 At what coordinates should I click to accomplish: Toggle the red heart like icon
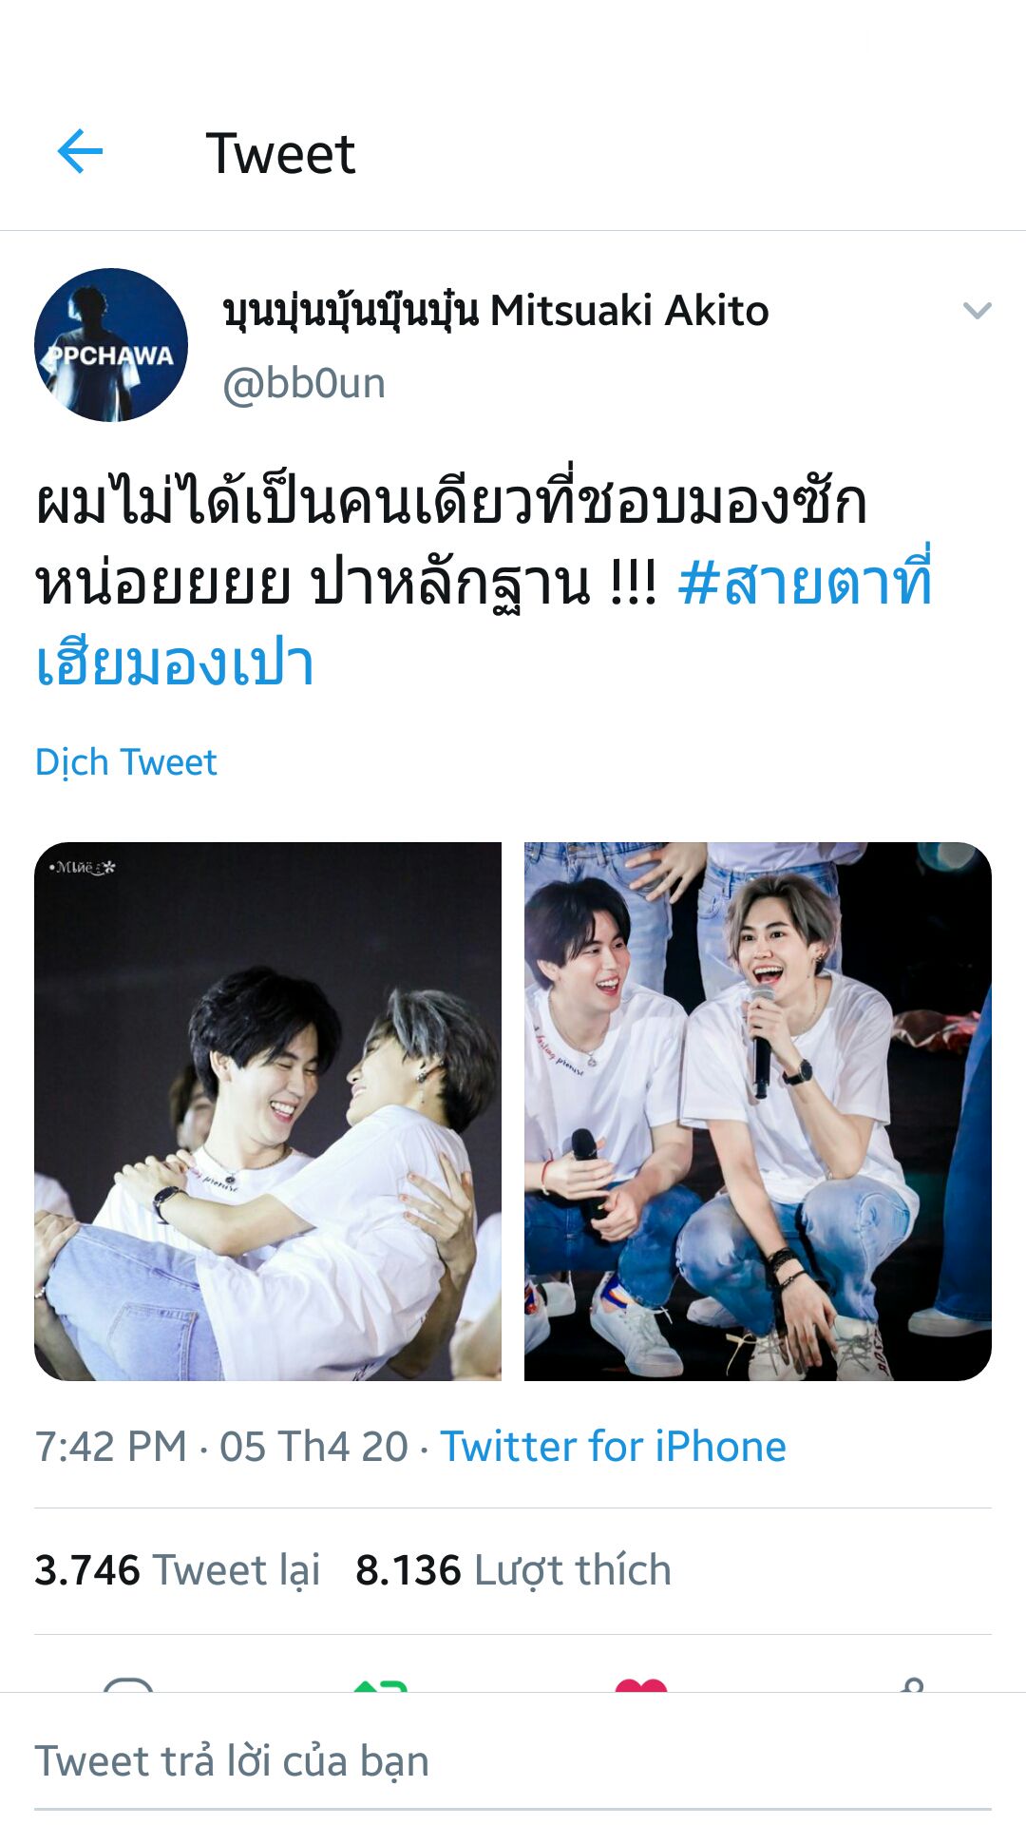641,1684
